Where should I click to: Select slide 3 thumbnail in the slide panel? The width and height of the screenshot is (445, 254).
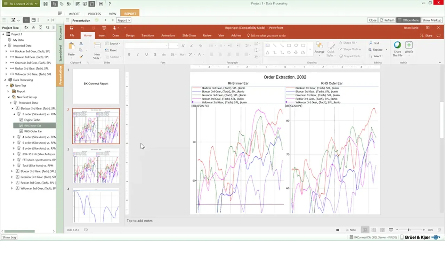[96, 166]
